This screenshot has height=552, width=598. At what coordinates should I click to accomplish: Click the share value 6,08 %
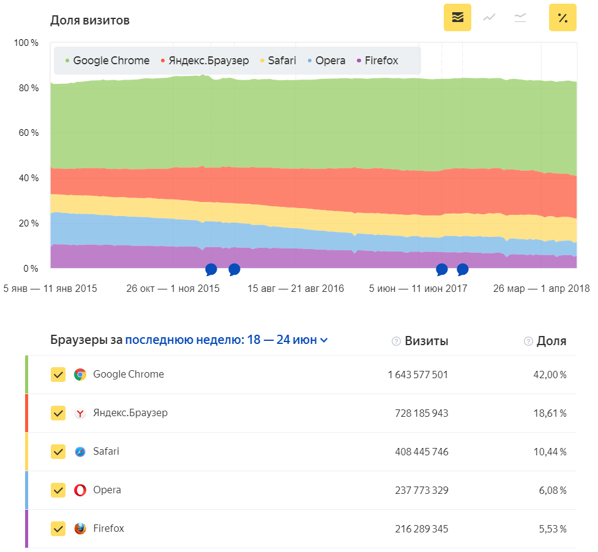coord(553,490)
